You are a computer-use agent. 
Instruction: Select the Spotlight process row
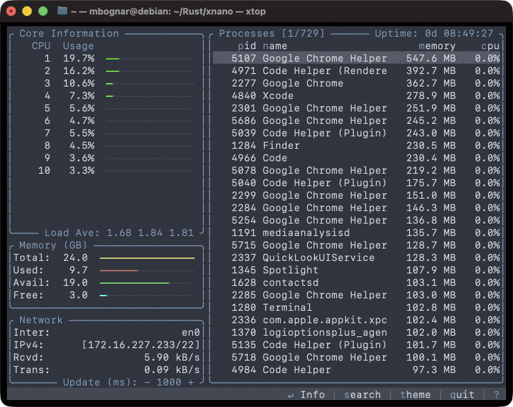356,270
